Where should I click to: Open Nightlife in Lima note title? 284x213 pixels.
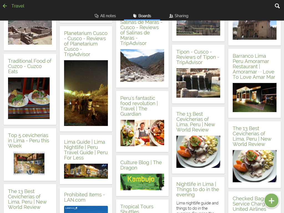(197, 189)
